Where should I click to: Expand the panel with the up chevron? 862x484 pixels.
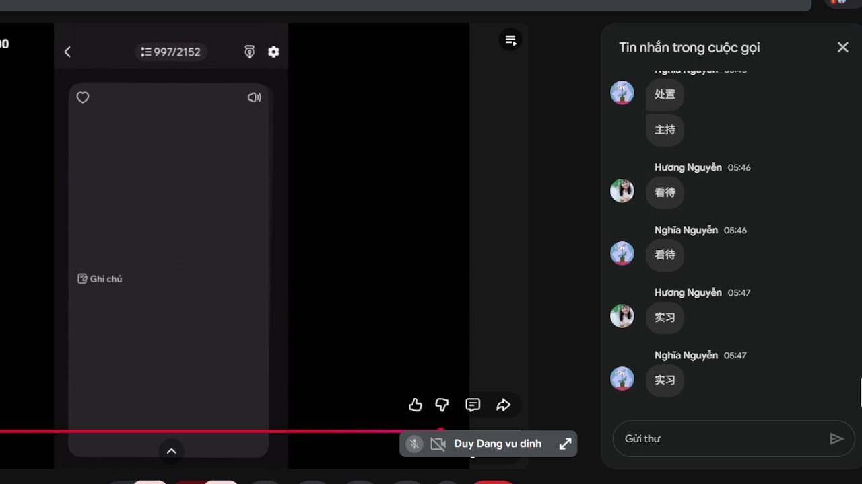[171, 451]
